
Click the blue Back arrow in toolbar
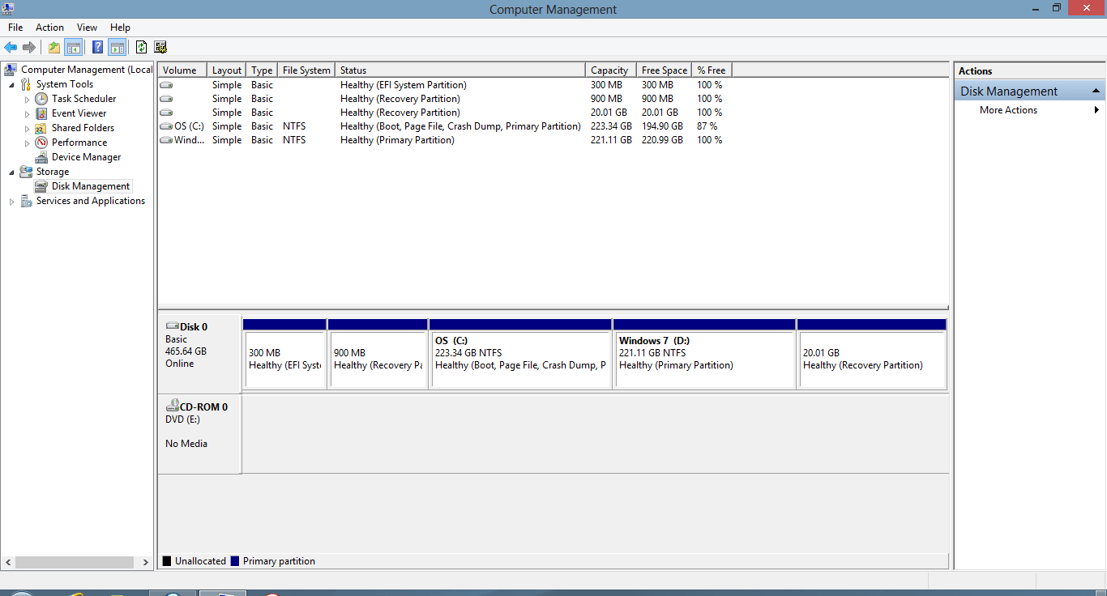tap(11, 47)
